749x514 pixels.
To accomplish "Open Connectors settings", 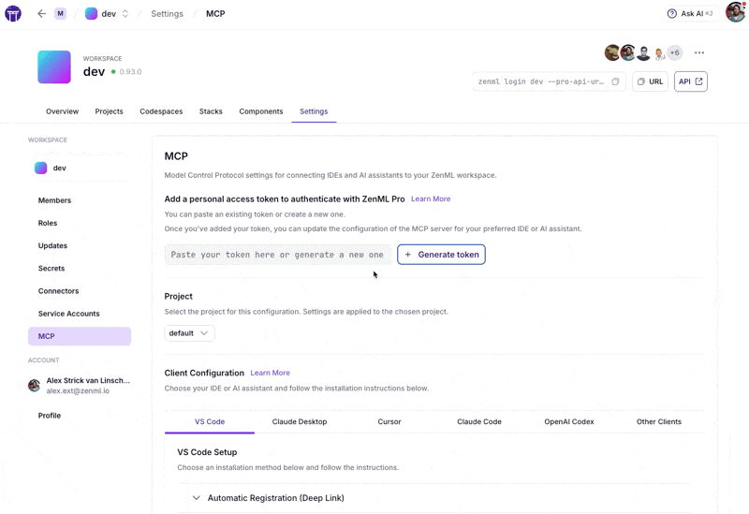I will click(x=58, y=291).
